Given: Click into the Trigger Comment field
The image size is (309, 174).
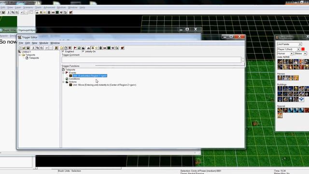Looking at the screenshot, I should (151, 60).
